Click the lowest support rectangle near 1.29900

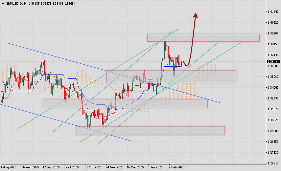click(x=150, y=130)
